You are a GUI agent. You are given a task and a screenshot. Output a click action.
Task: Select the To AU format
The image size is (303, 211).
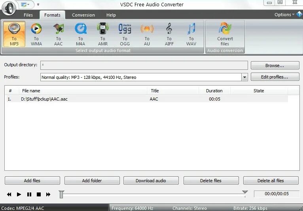(147, 34)
